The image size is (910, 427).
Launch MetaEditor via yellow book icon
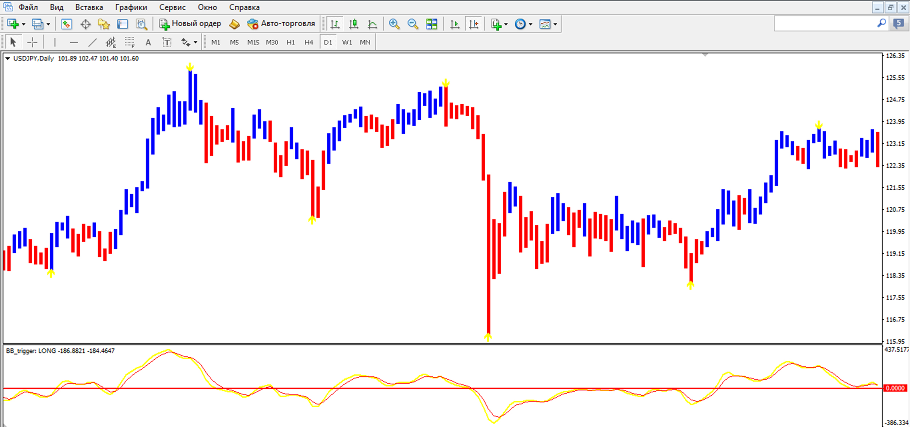click(x=234, y=24)
